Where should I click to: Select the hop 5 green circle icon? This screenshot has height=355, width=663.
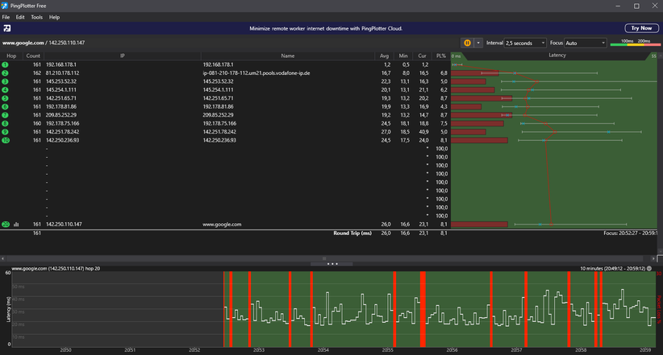tap(5, 98)
